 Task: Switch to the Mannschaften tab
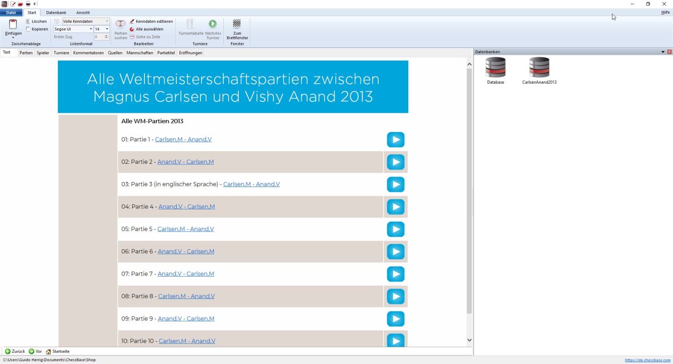point(140,53)
